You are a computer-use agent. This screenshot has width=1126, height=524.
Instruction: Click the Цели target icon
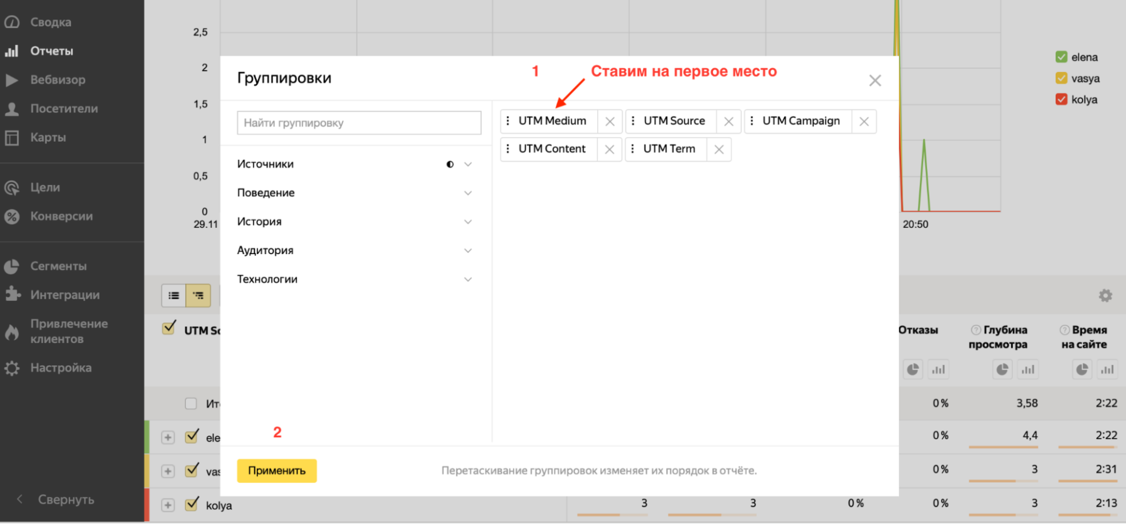[x=12, y=187]
